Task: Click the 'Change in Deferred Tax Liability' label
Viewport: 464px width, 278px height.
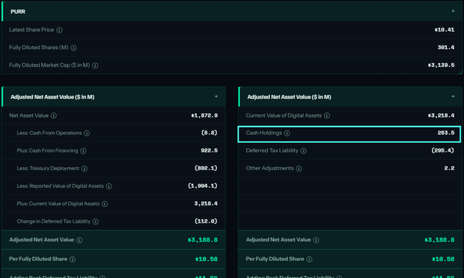Action: pos(53,221)
